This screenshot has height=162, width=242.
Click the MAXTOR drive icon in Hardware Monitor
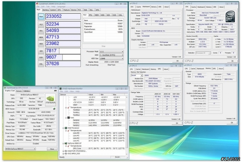tap(66, 151)
